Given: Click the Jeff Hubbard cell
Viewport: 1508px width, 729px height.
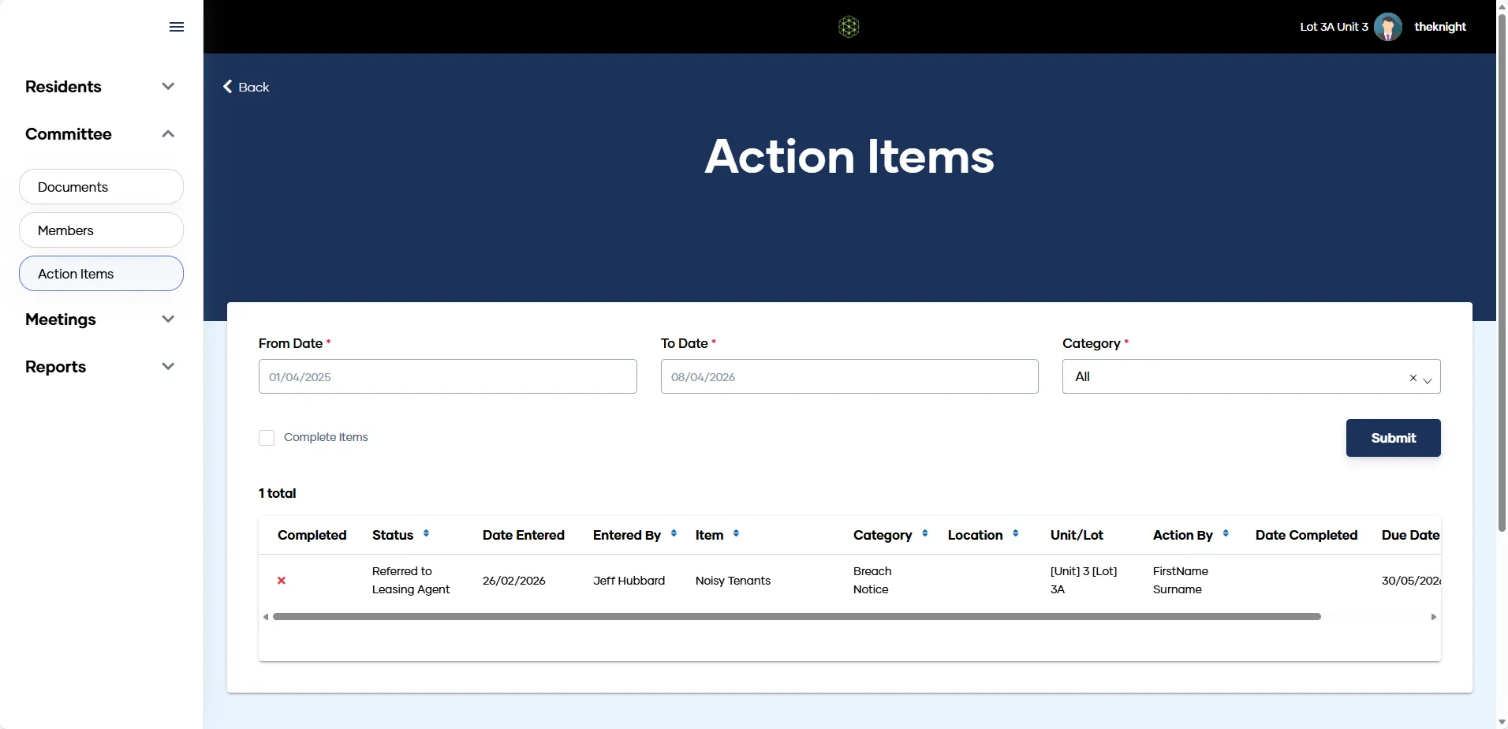Looking at the screenshot, I should [x=629, y=581].
